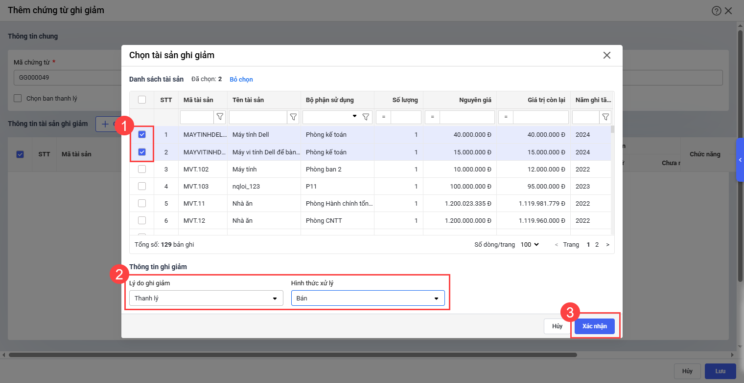Click the help question mark icon
744x383 pixels.
(716, 11)
